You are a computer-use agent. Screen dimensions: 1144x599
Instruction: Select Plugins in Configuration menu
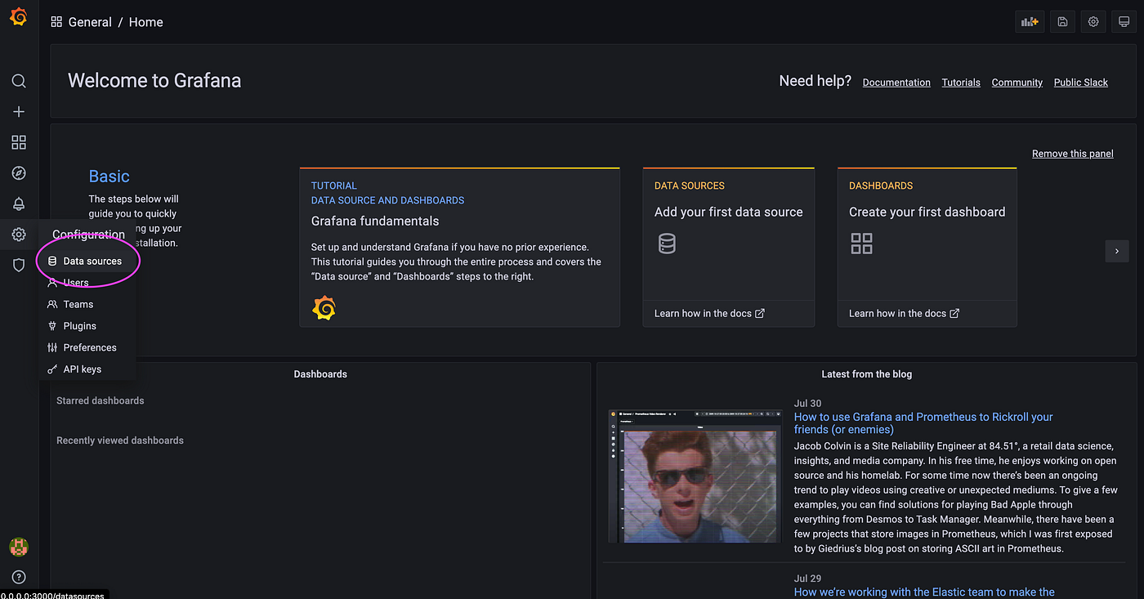point(87,326)
